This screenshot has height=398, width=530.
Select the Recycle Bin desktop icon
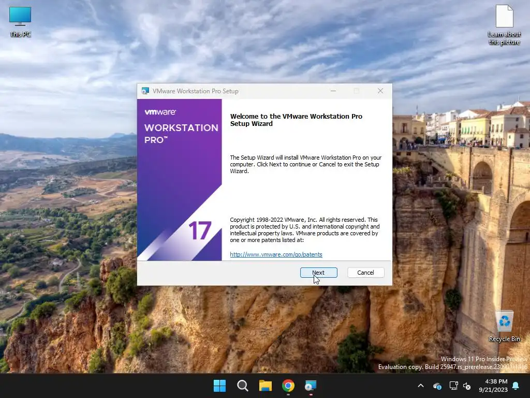point(504,326)
